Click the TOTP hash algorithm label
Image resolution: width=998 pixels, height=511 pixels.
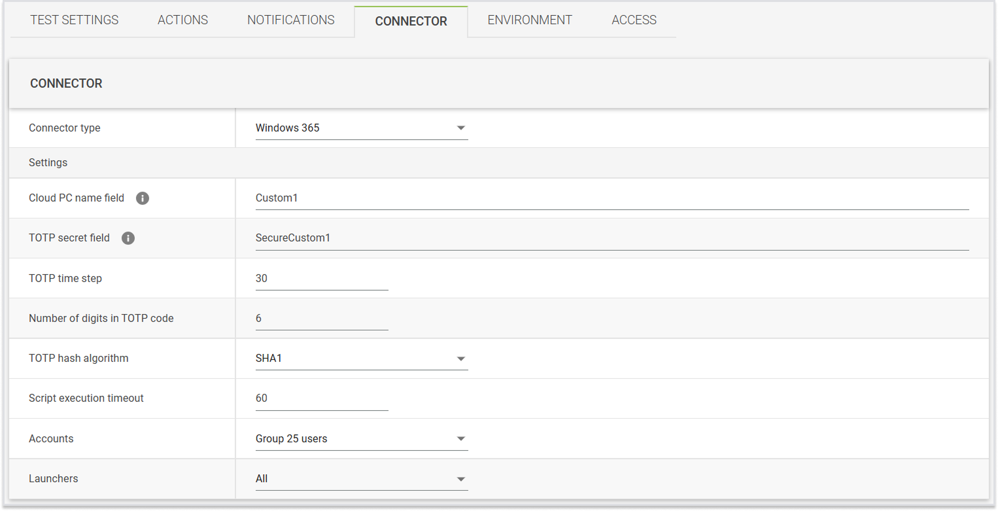pyautogui.click(x=78, y=359)
